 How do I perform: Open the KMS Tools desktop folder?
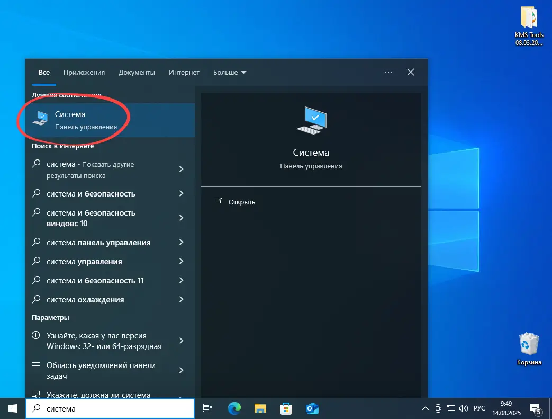click(529, 21)
